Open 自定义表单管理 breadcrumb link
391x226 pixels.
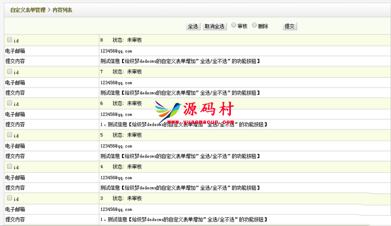click(28, 10)
